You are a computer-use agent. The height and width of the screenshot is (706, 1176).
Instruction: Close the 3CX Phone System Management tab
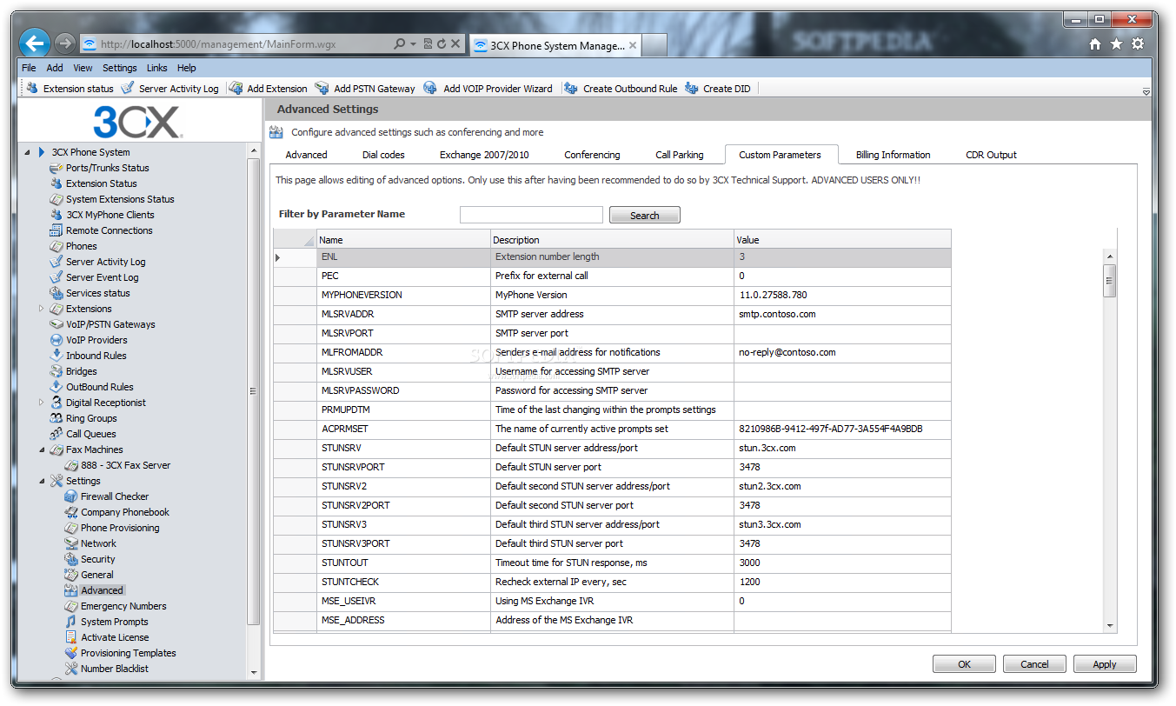(x=632, y=45)
